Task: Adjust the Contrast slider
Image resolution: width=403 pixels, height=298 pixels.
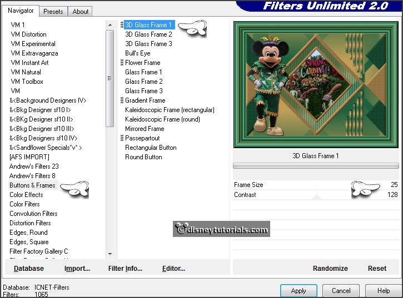Action: [316, 195]
